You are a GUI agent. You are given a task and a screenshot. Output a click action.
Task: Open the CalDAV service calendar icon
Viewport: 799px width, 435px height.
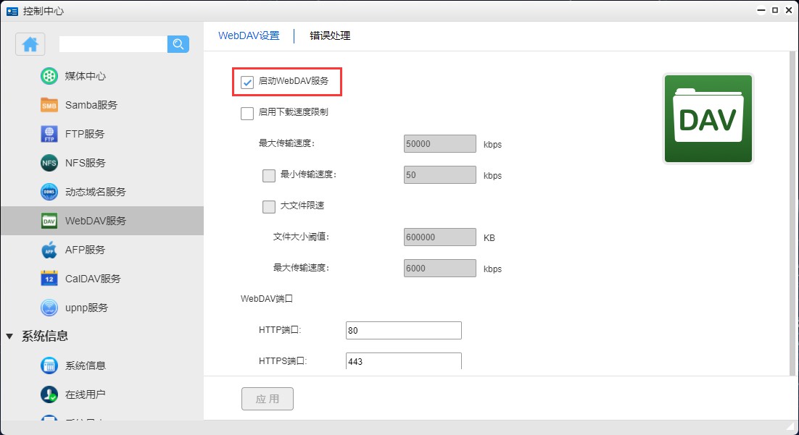pos(49,279)
